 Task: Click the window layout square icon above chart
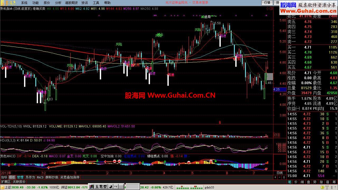(x=271, y=8)
